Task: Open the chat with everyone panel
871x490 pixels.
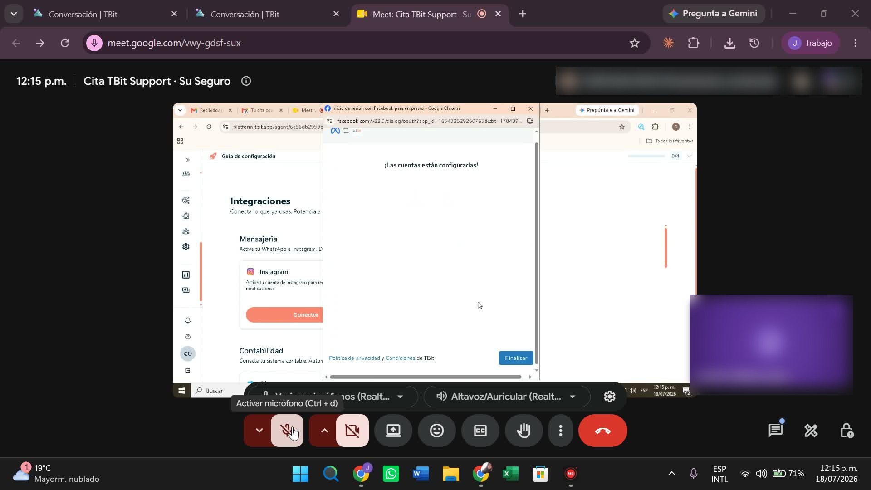Action: click(776, 431)
